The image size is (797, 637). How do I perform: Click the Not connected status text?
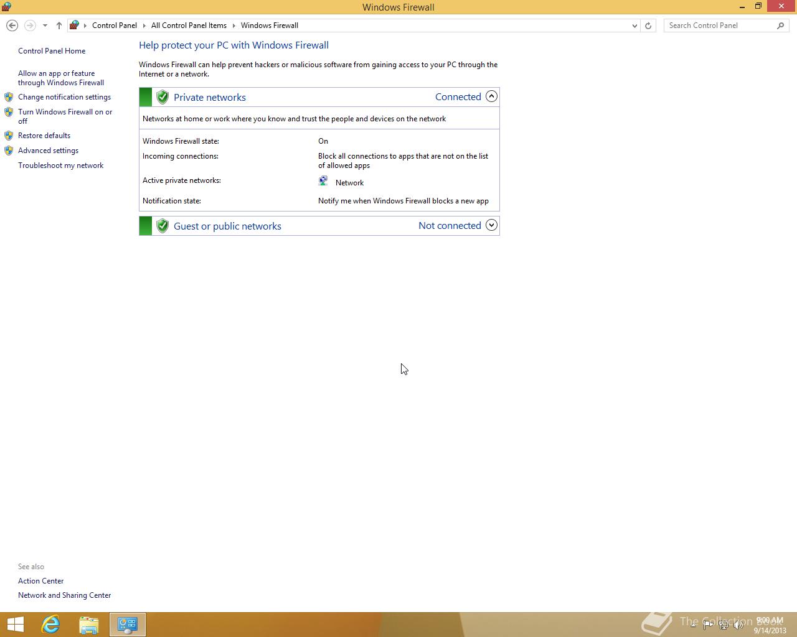450,225
